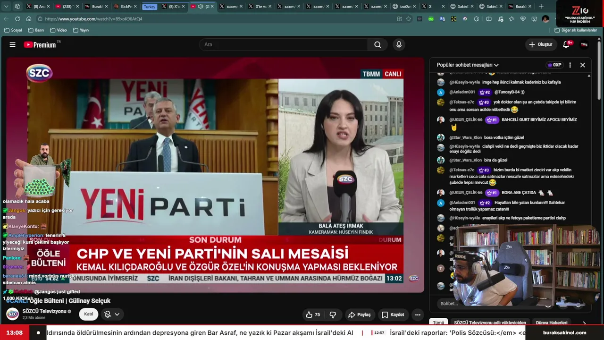The width and height of the screenshot is (604, 340).
Task: Open browser profile picture in toolbar
Action: tap(546, 19)
